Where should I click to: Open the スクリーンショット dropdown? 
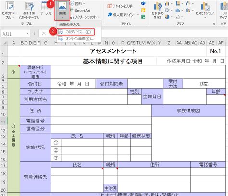(85, 17)
